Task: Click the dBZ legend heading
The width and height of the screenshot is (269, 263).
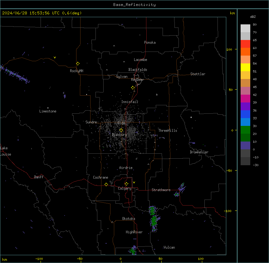Action: 253,17
